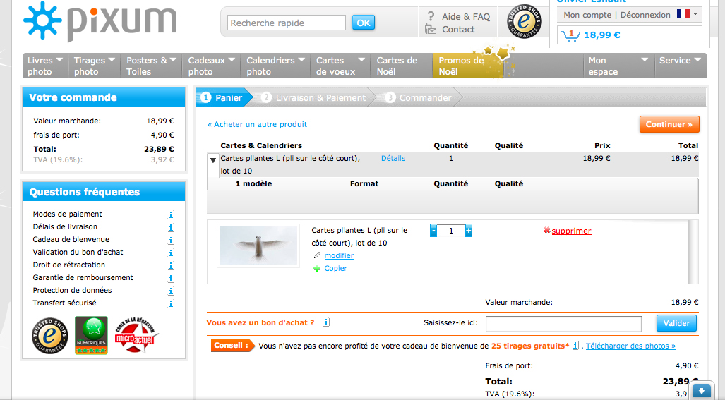Click the green plus icon beside Copier
The width and height of the screenshot is (725, 400).
point(317,269)
